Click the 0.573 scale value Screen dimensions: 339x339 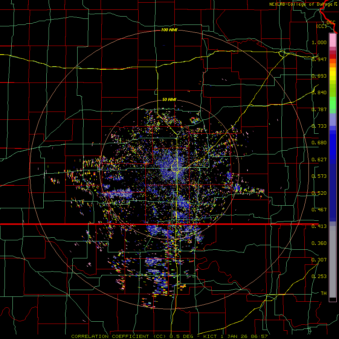[319, 176]
